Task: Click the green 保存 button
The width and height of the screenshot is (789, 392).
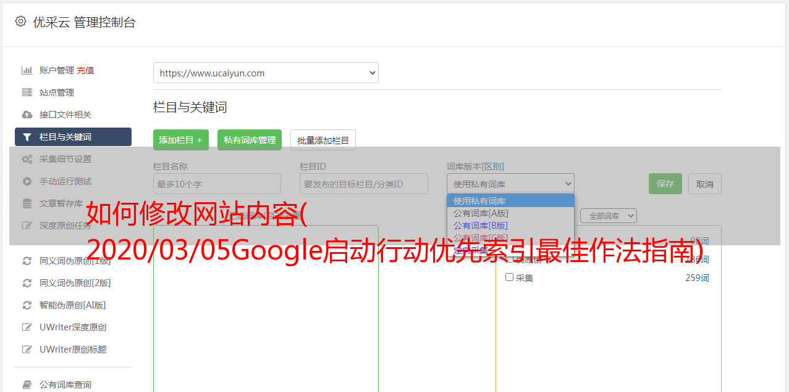Action: [x=665, y=184]
